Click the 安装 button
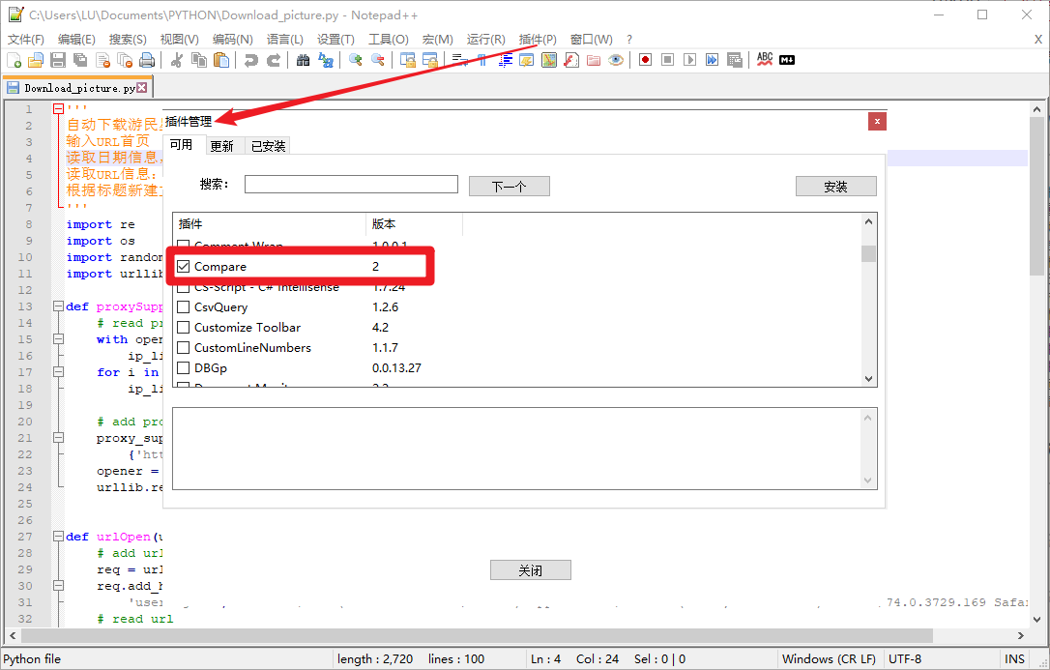This screenshot has width=1050, height=670. click(835, 185)
